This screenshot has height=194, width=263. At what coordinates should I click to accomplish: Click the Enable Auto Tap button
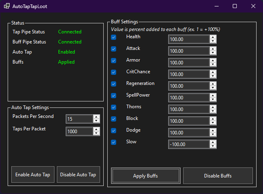coord(33,175)
